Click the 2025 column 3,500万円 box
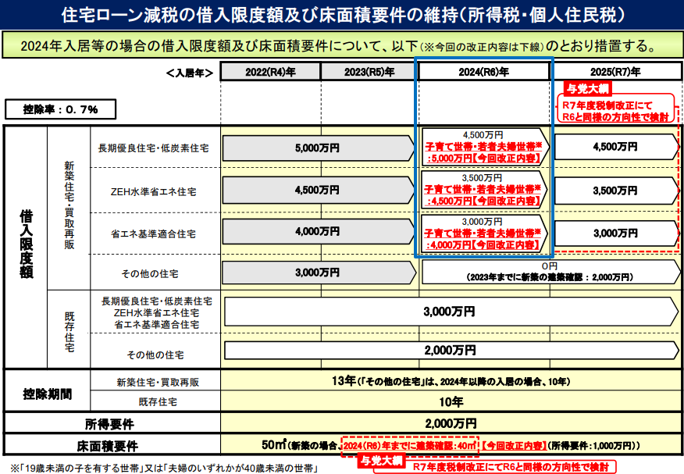Image resolution: width=684 pixels, height=474 pixels. point(615,190)
